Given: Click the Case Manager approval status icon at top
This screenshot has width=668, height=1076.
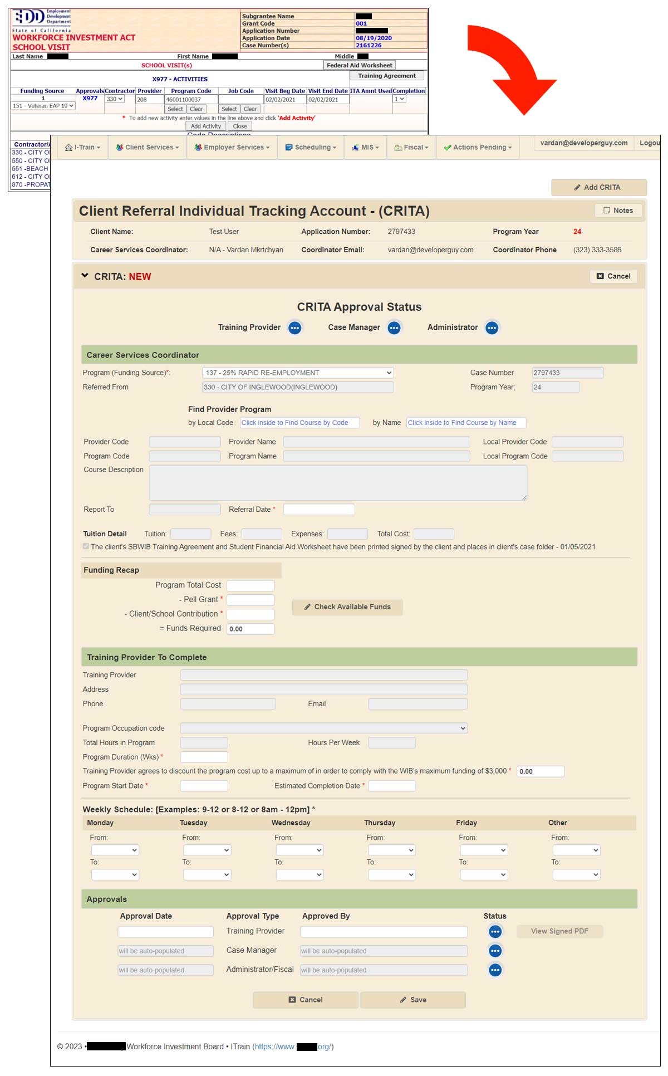Looking at the screenshot, I should click(x=394, y=328).
